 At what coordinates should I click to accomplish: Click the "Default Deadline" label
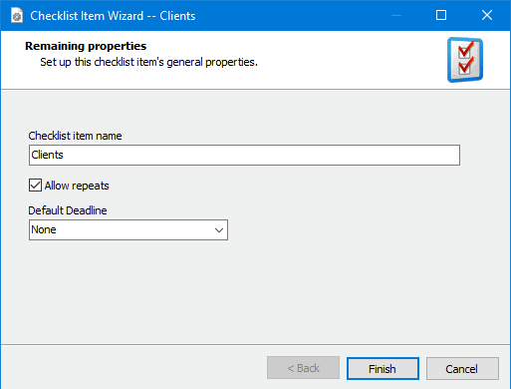click(x=68, y=210)
